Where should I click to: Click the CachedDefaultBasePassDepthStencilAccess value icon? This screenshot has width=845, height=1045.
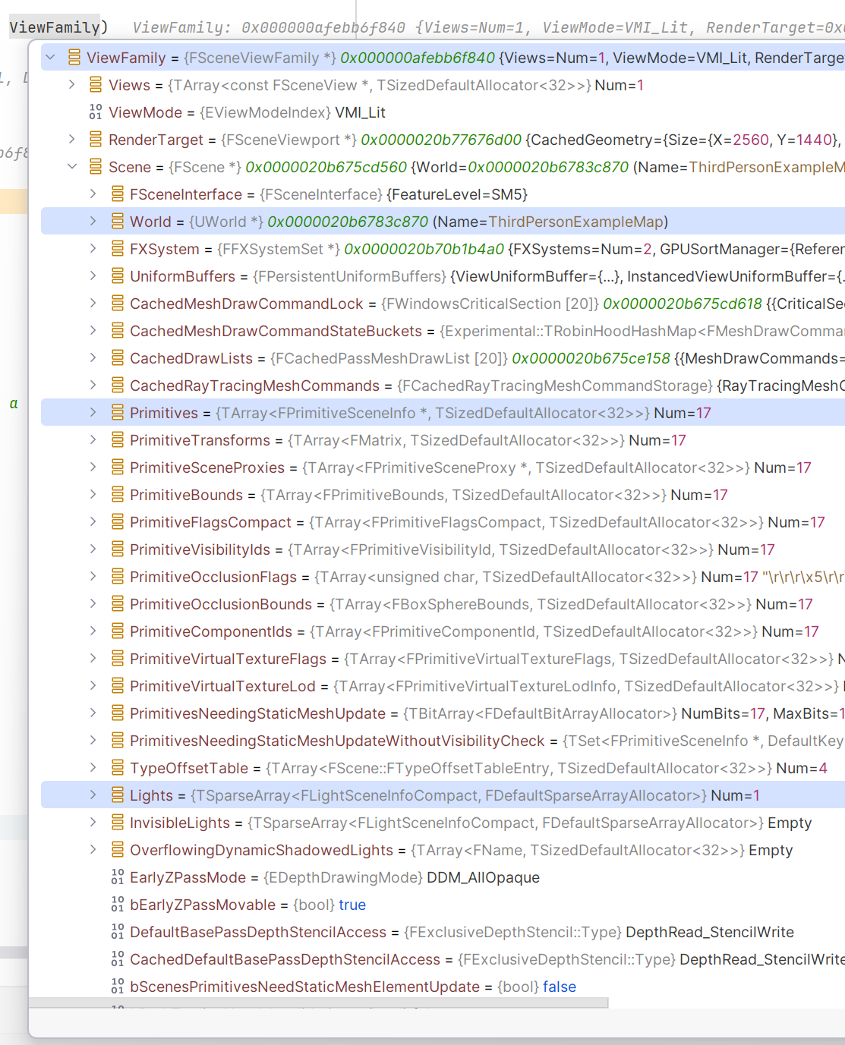(118, 959)
